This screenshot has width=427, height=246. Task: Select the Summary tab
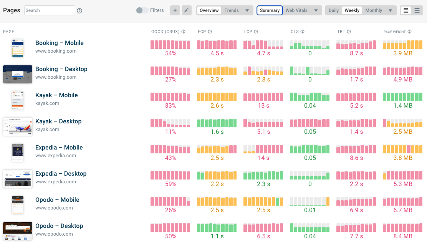click(x=270, y=10)
